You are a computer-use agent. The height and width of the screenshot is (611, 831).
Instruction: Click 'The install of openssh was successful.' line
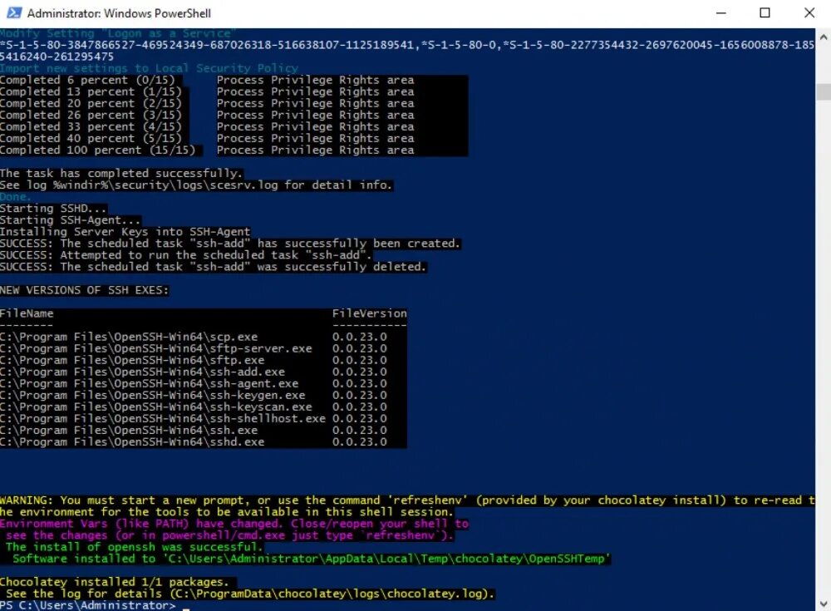[134, 547]
